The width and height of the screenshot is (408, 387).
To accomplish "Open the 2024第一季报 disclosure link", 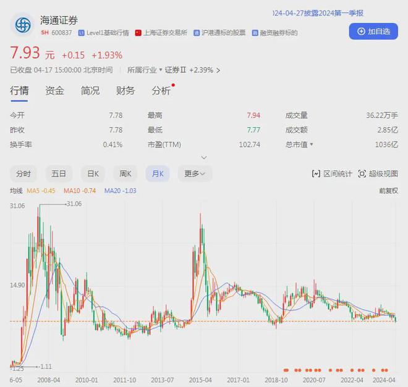I will click(318, 13).
